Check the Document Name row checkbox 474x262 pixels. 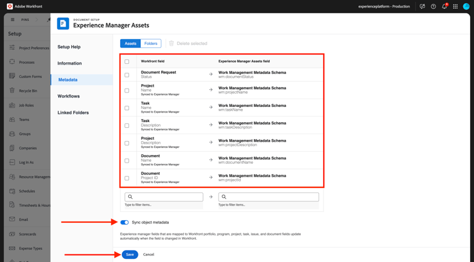pos(126,160)
